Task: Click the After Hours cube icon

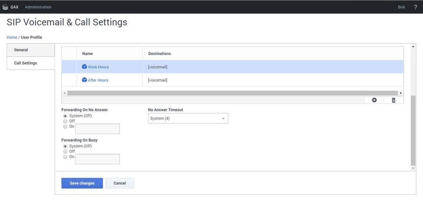Action: [x=84, y=80]
